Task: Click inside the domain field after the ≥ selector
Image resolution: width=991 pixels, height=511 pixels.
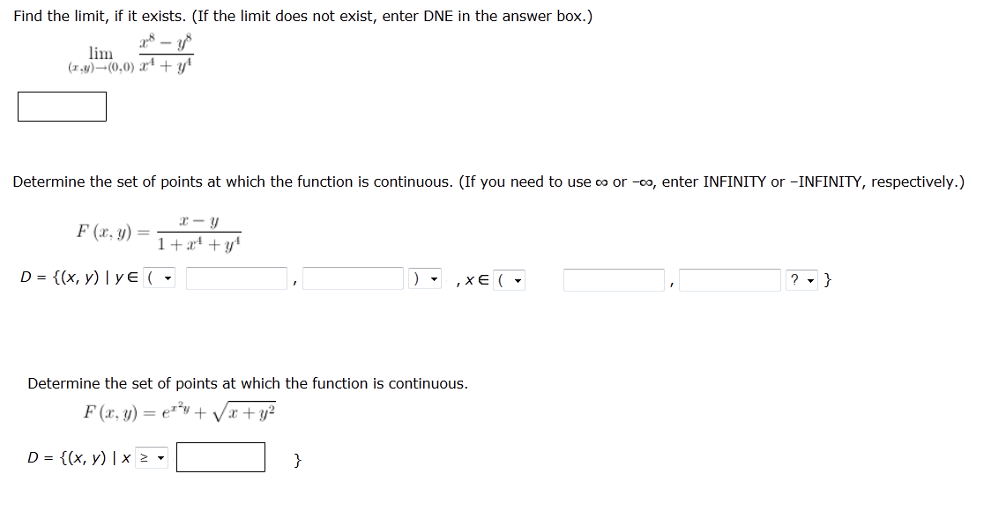Action: click(x=220, y=456)
